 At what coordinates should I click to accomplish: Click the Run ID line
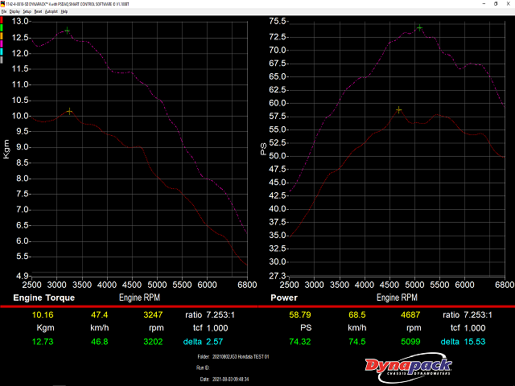click(x=203, y=368)
